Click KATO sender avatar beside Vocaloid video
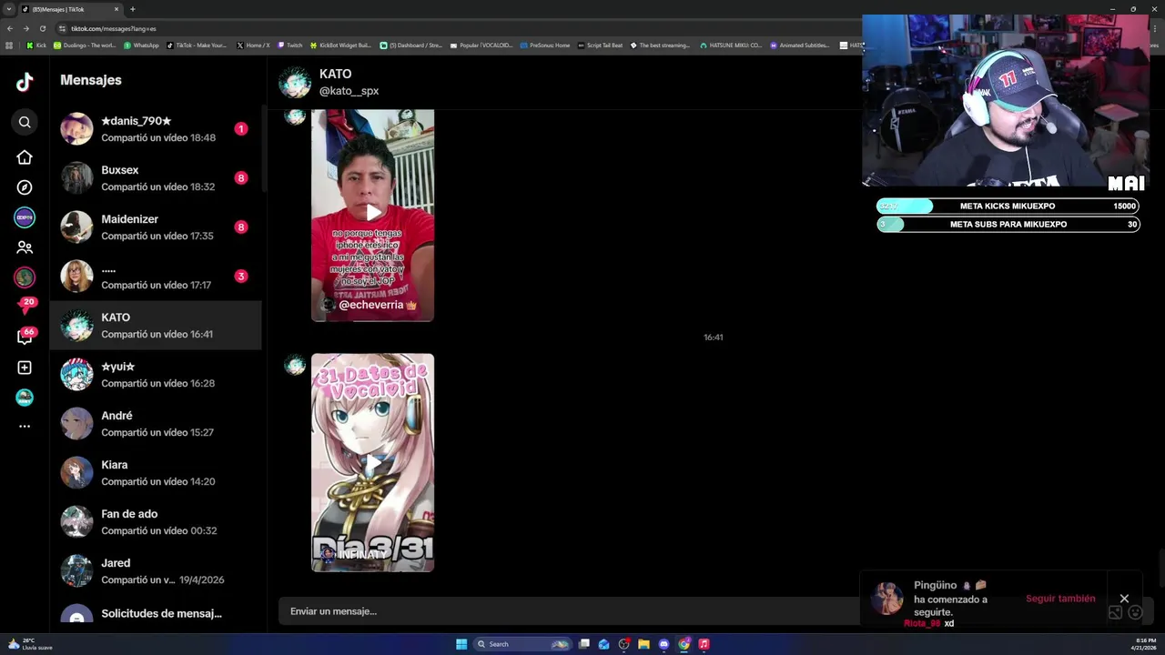Screen dimensions: 1165x655 [x=295, y=365]
